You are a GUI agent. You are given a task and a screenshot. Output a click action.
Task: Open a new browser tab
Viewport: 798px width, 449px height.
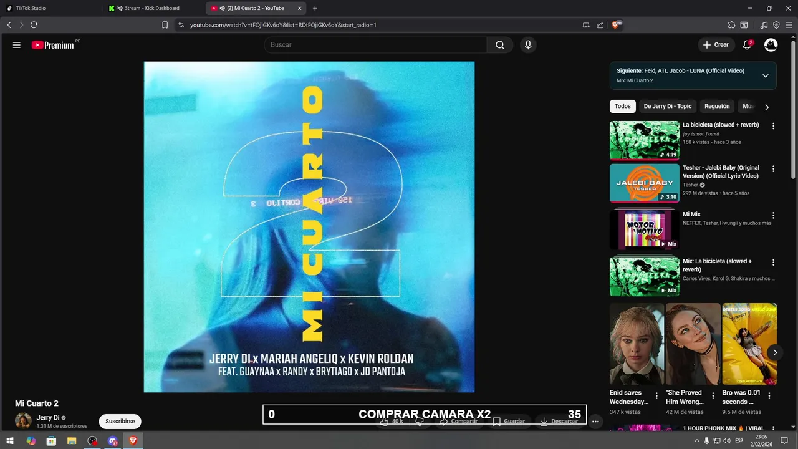tap(315, 8)
